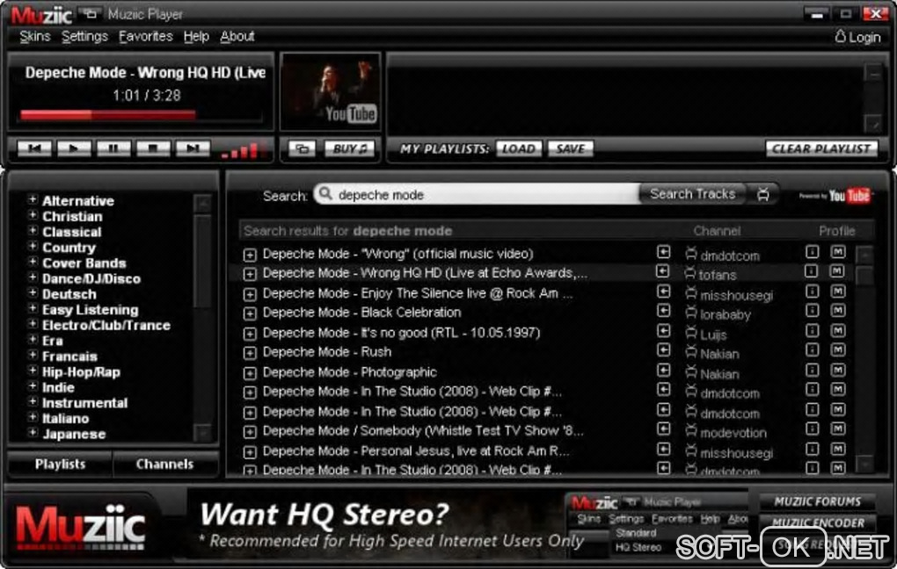Expand the Classical genre

point(33,231)
